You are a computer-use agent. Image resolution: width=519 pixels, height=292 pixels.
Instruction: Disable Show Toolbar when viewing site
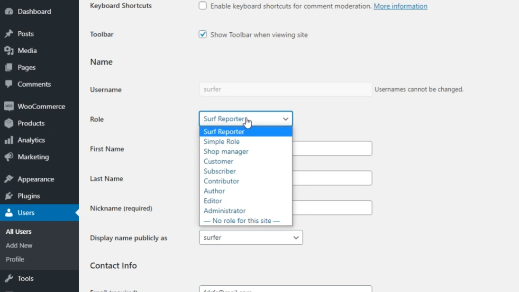coord(203,34)
